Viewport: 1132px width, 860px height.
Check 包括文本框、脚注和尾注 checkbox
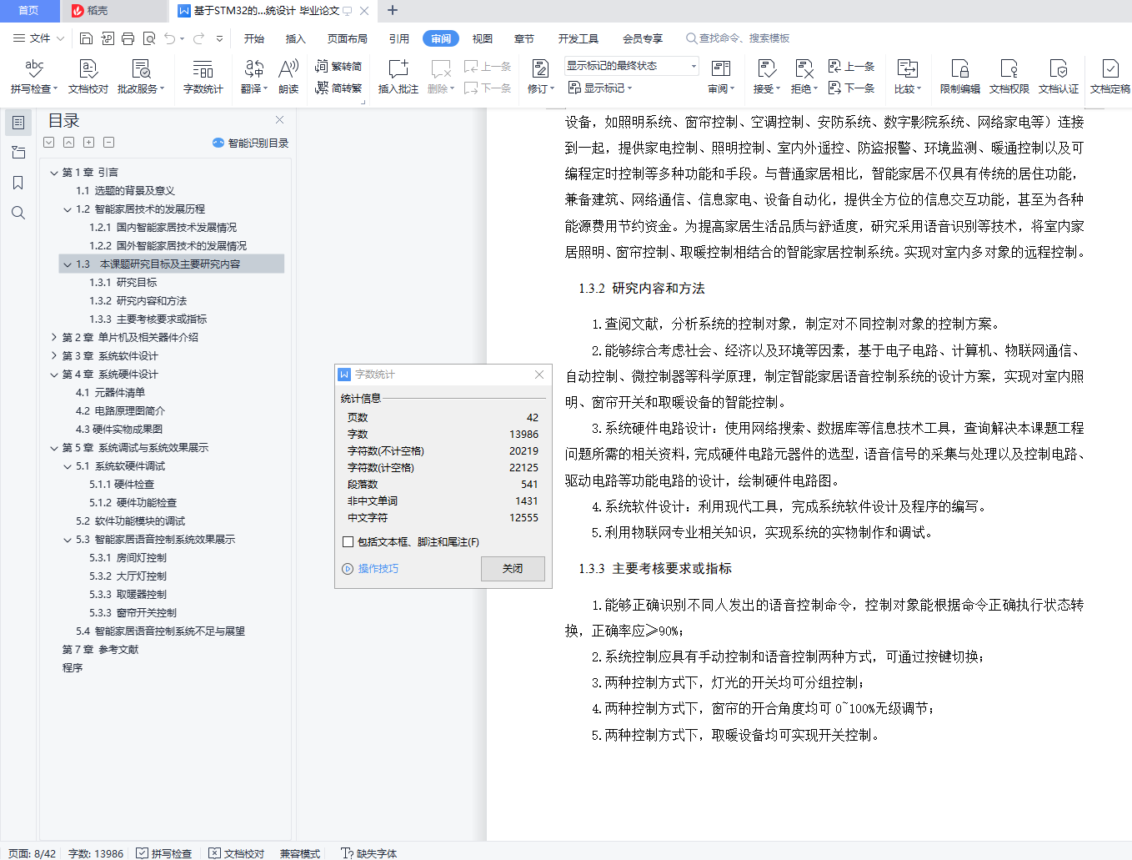(348, 542)
